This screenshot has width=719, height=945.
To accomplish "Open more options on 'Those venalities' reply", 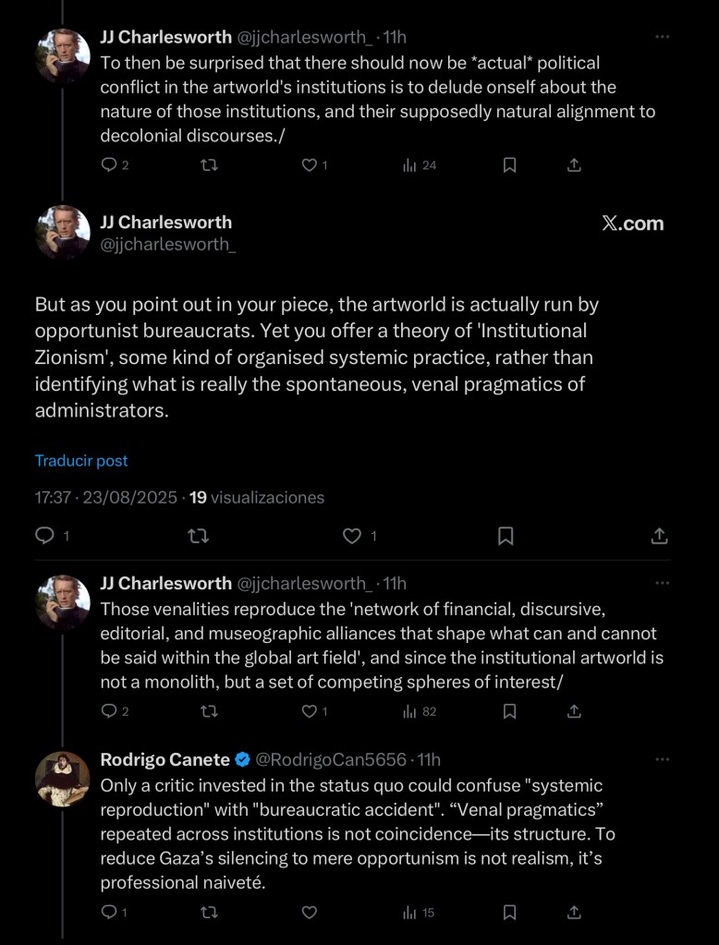I will [662, 583].
